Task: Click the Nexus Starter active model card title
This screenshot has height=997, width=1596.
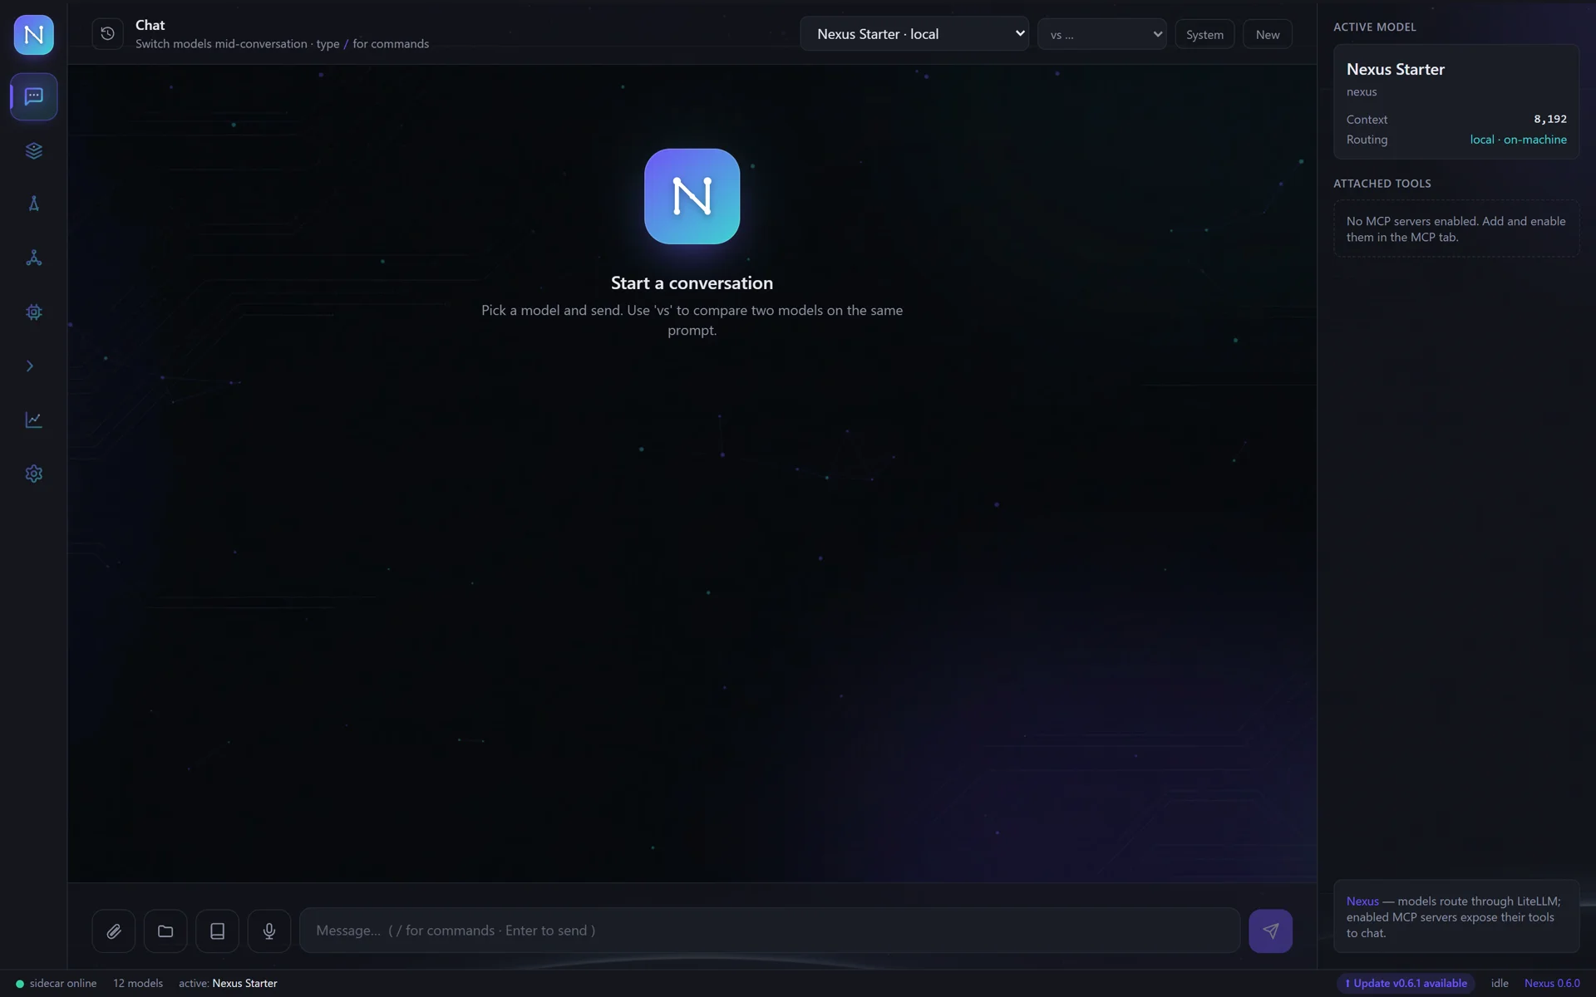Action: click(1396, 69)
